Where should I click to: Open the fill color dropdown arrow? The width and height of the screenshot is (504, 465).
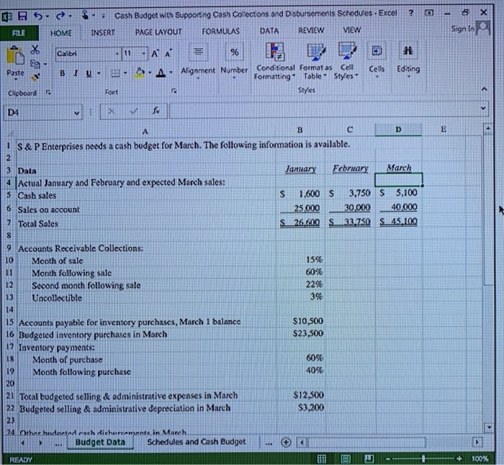click(150, 73)
